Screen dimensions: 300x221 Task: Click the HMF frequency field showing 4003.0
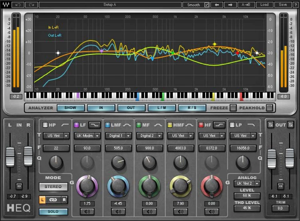click(x=181, y=148)
